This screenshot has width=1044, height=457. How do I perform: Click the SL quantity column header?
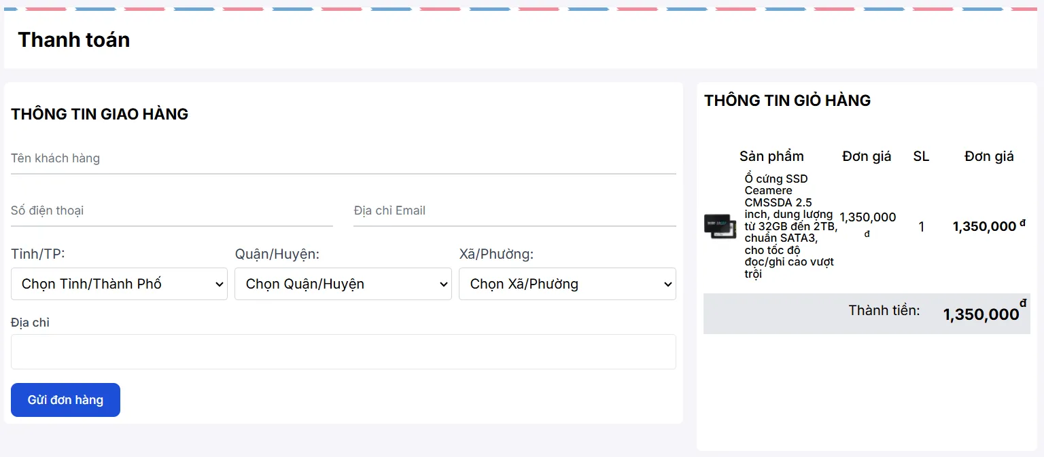click(x=921, y=156)
